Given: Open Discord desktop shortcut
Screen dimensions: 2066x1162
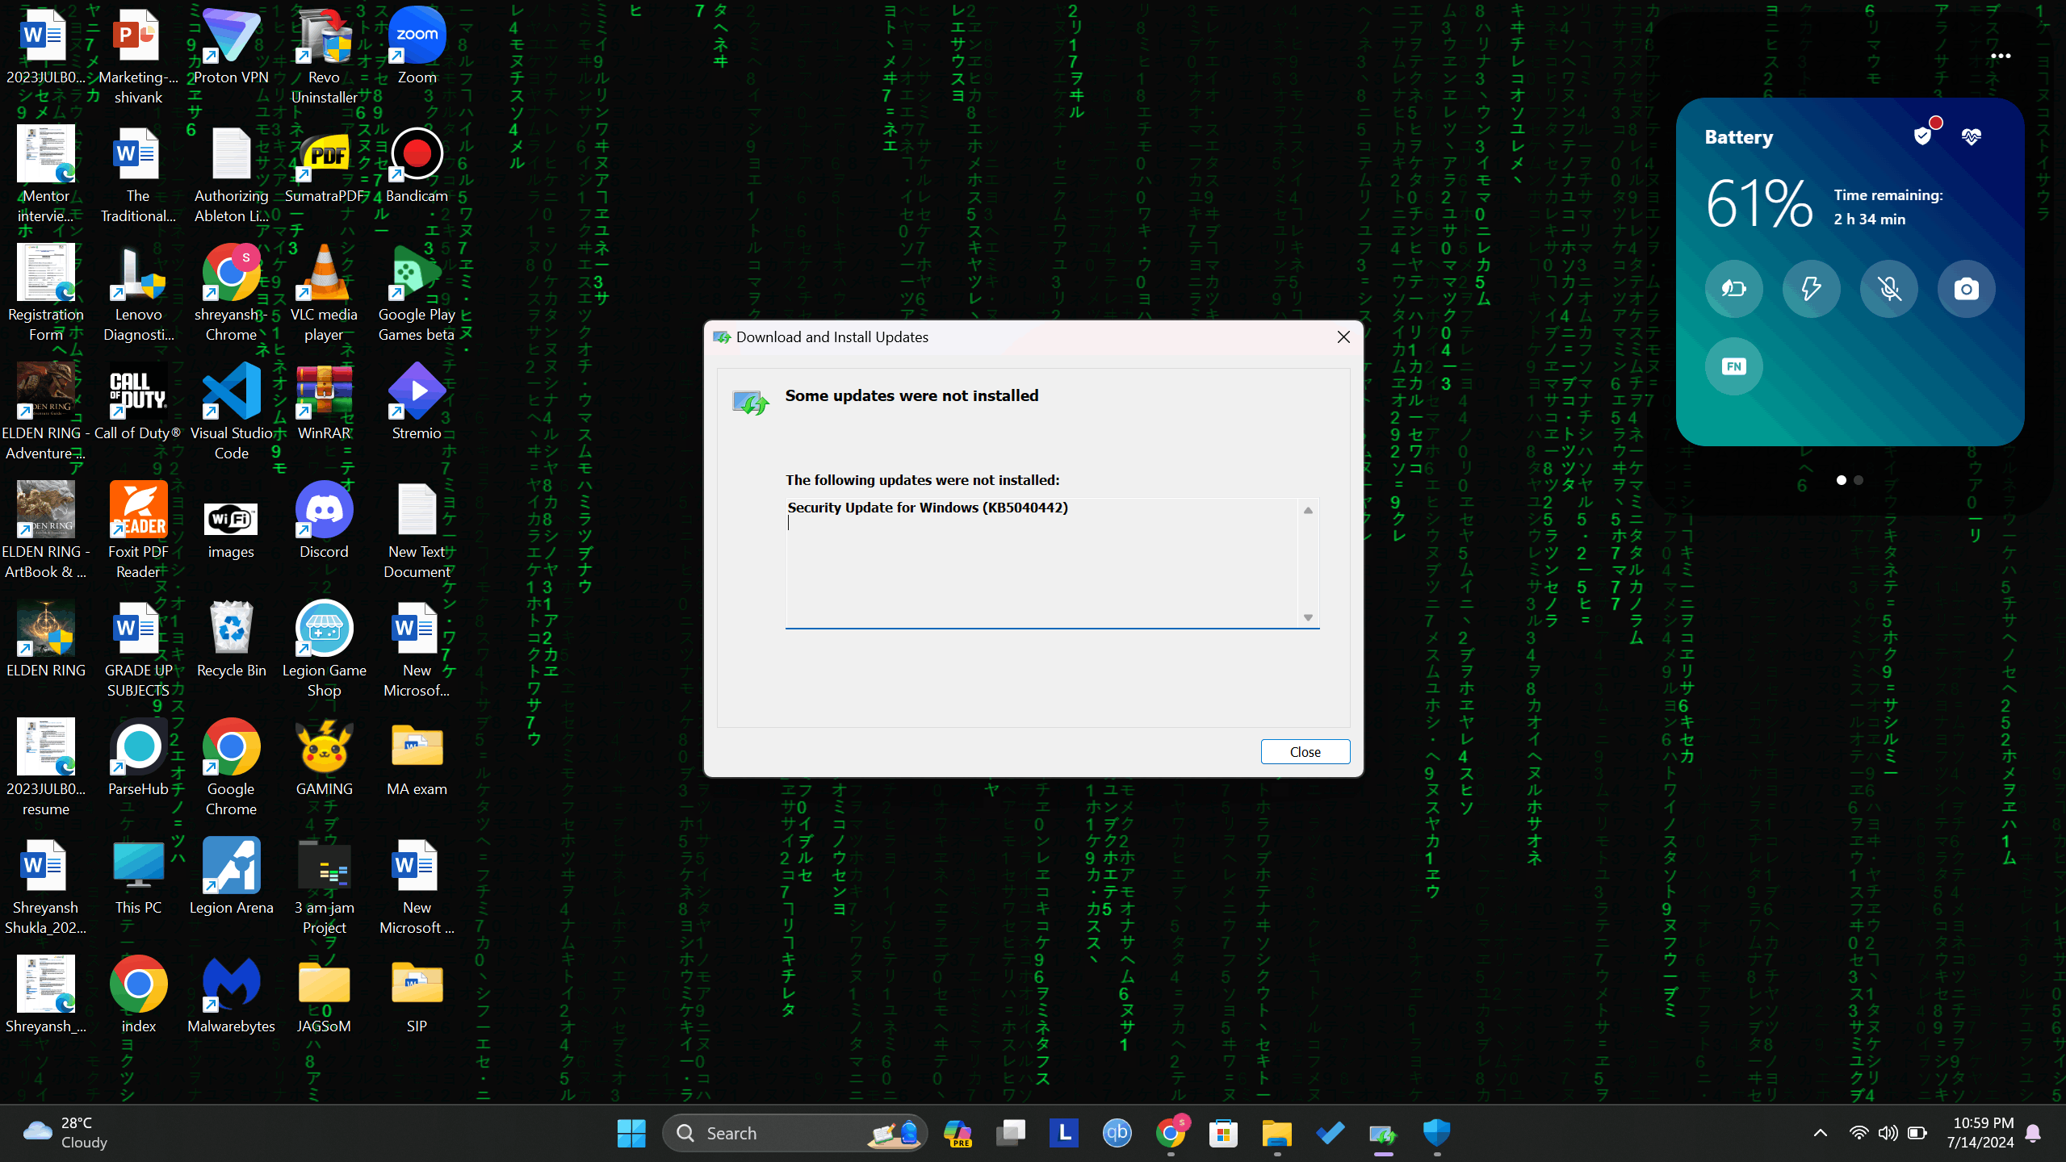Looking at the screenshot, I should [324, 520].
